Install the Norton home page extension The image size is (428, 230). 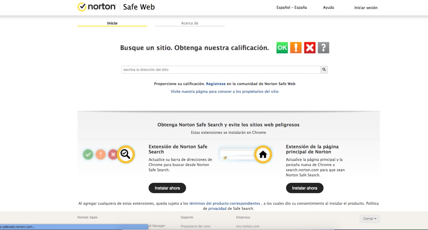tap(305, 188)
